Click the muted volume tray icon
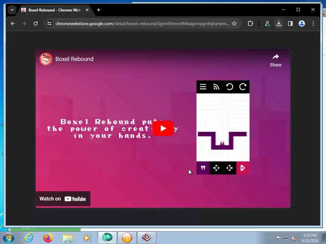 (294, 238)
